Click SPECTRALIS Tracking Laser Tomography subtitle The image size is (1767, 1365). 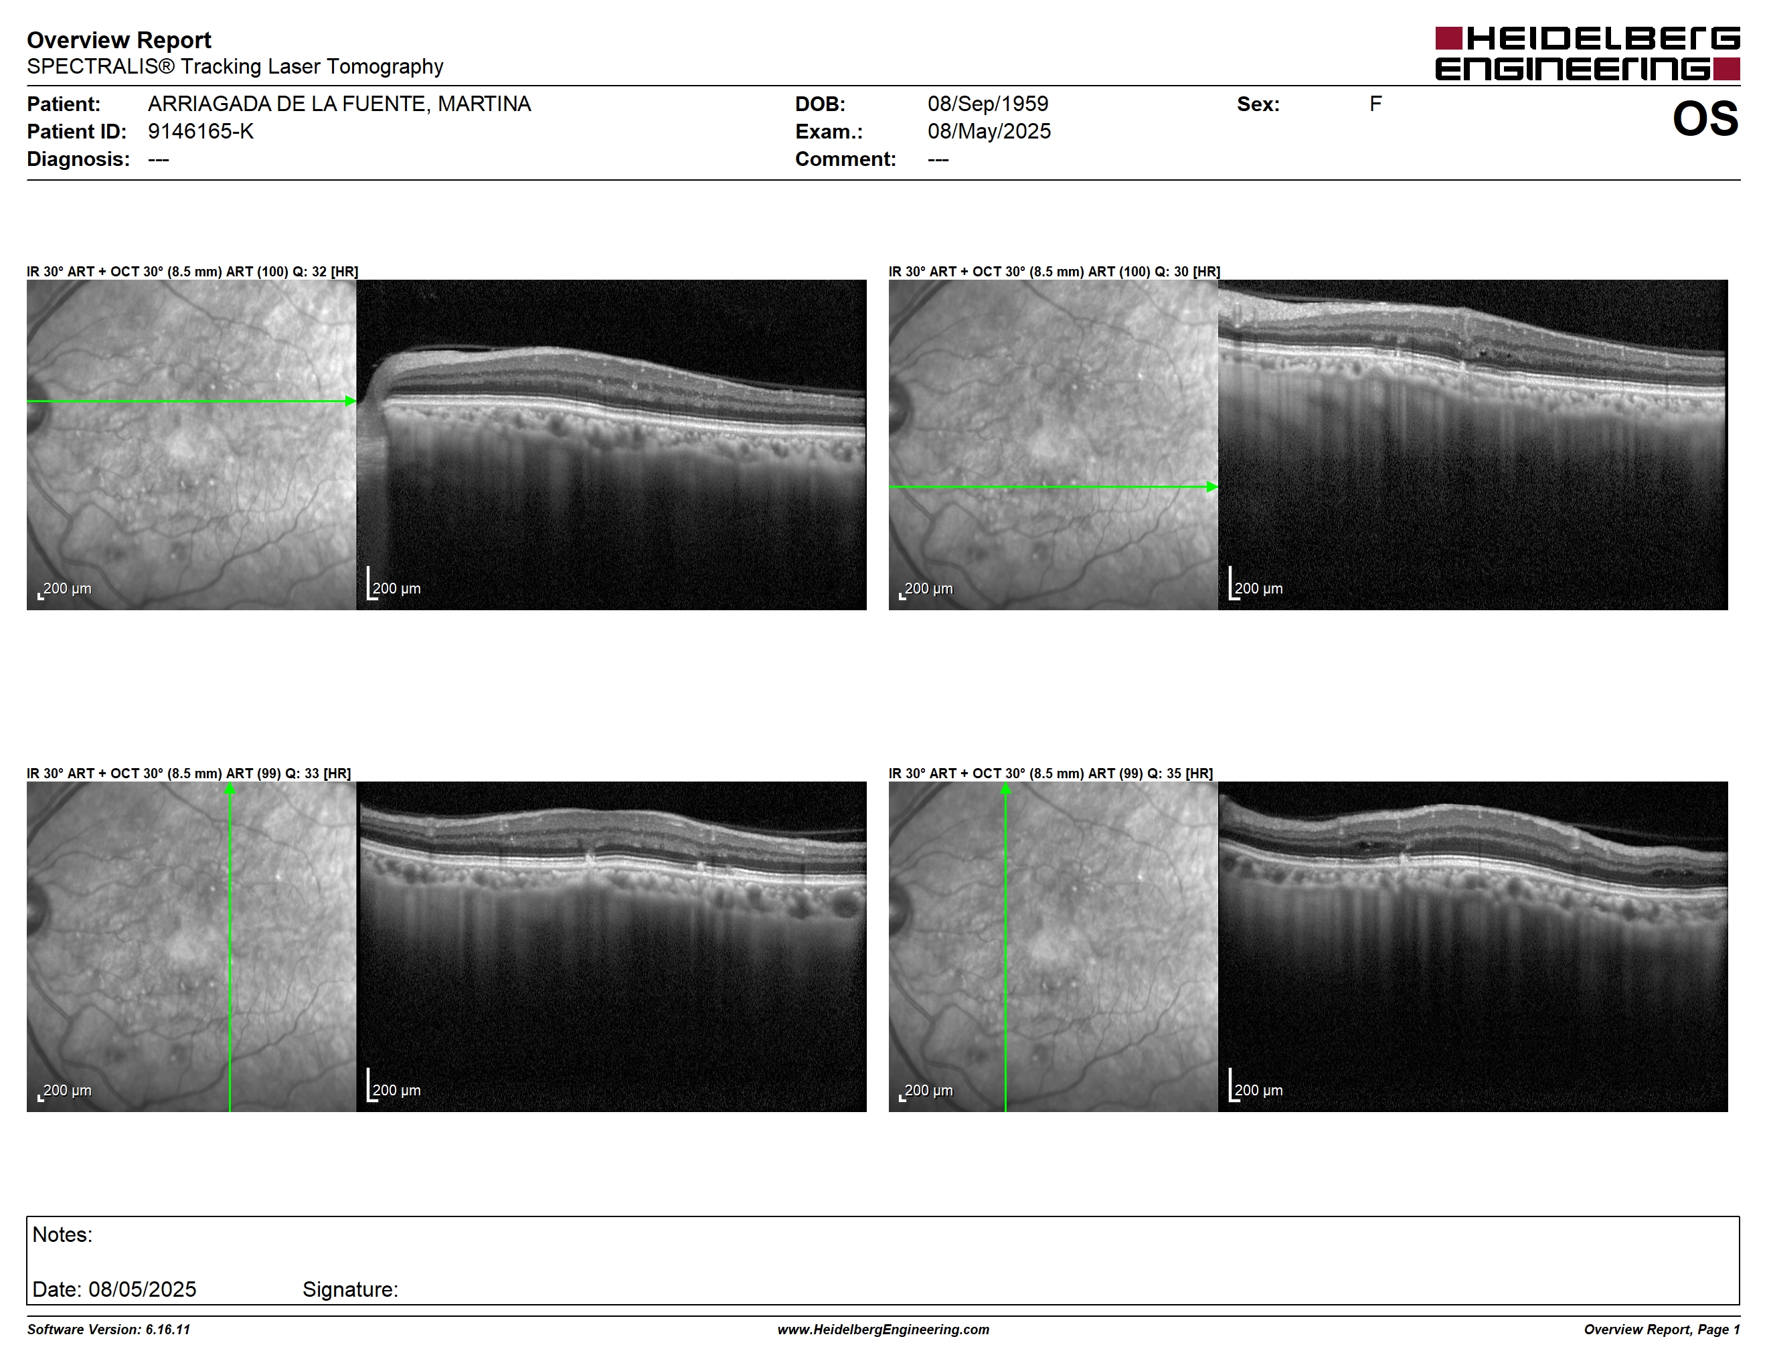[x=235, y=66]
